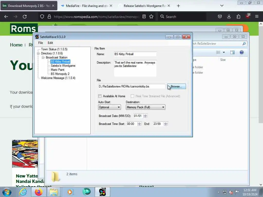Click into the Description text box

pos(135,68)
